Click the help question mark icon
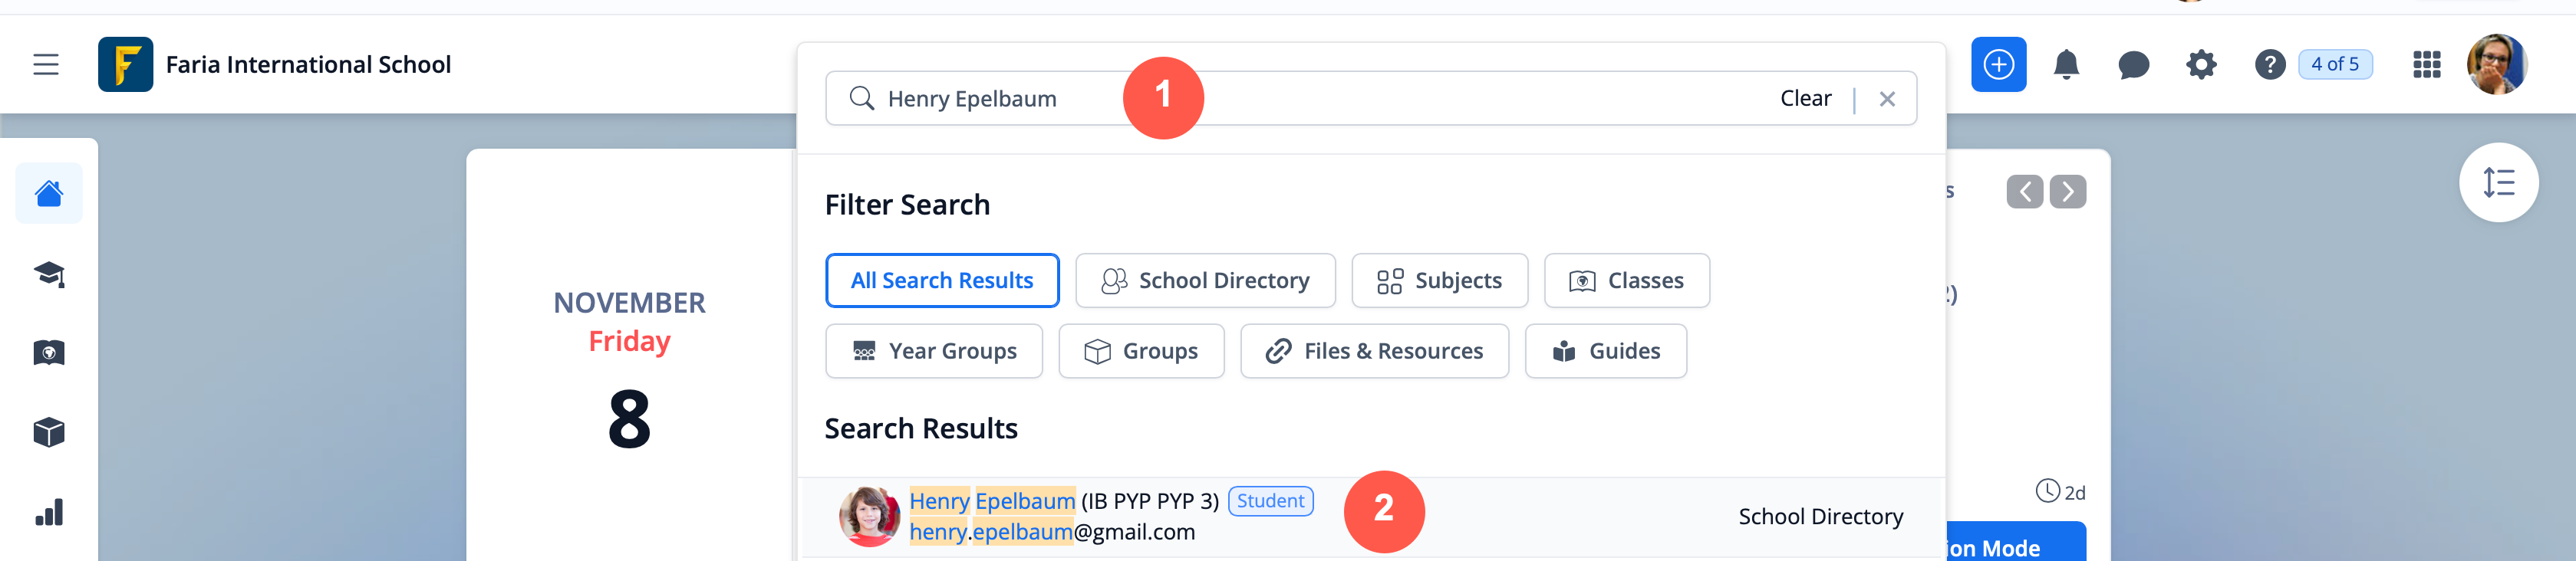This screenshot has height=561, width=2576. tap(2269, 65)
